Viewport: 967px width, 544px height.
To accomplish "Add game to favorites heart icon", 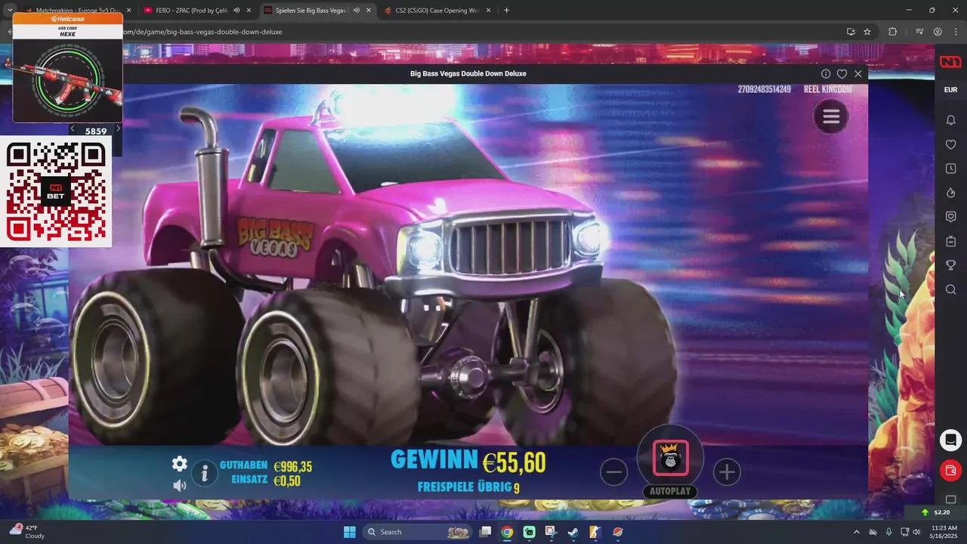I will point(842,74).
